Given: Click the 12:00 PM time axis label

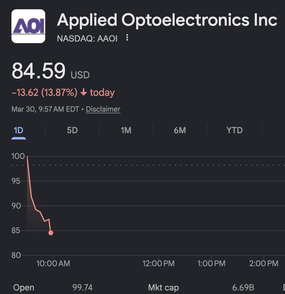Looking at the screenshot, I should pyautogui.click(x=158, y=263).
